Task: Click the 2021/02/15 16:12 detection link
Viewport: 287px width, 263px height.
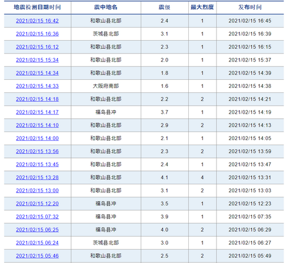Action: pyautogui.click(x=37, y=47)
